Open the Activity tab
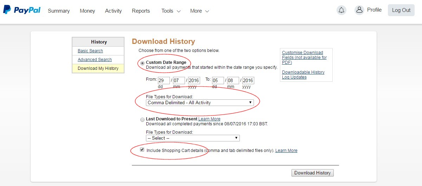Viewport: 422px width, 186px height. (113, 11)
